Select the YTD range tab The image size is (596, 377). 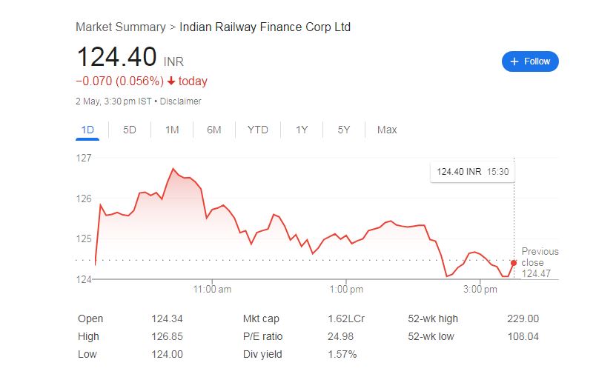258,130
